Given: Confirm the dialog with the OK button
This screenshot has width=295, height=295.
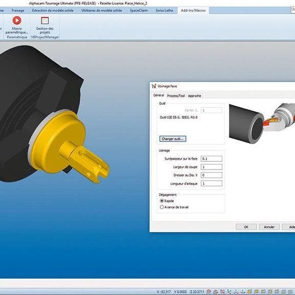Looking at the screenshot, I should pos(246,227).
